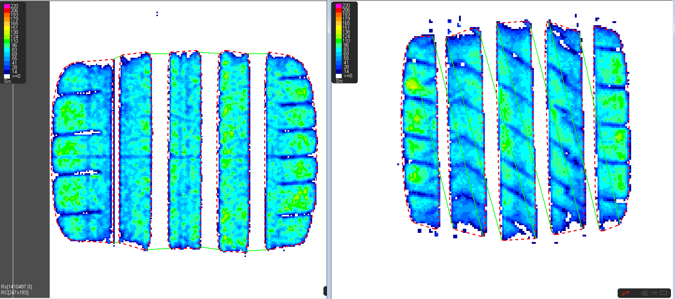Click the Rs[1410487.0] readout text
The width and height of the screenshot is (675, 299).
coord(16,287)
